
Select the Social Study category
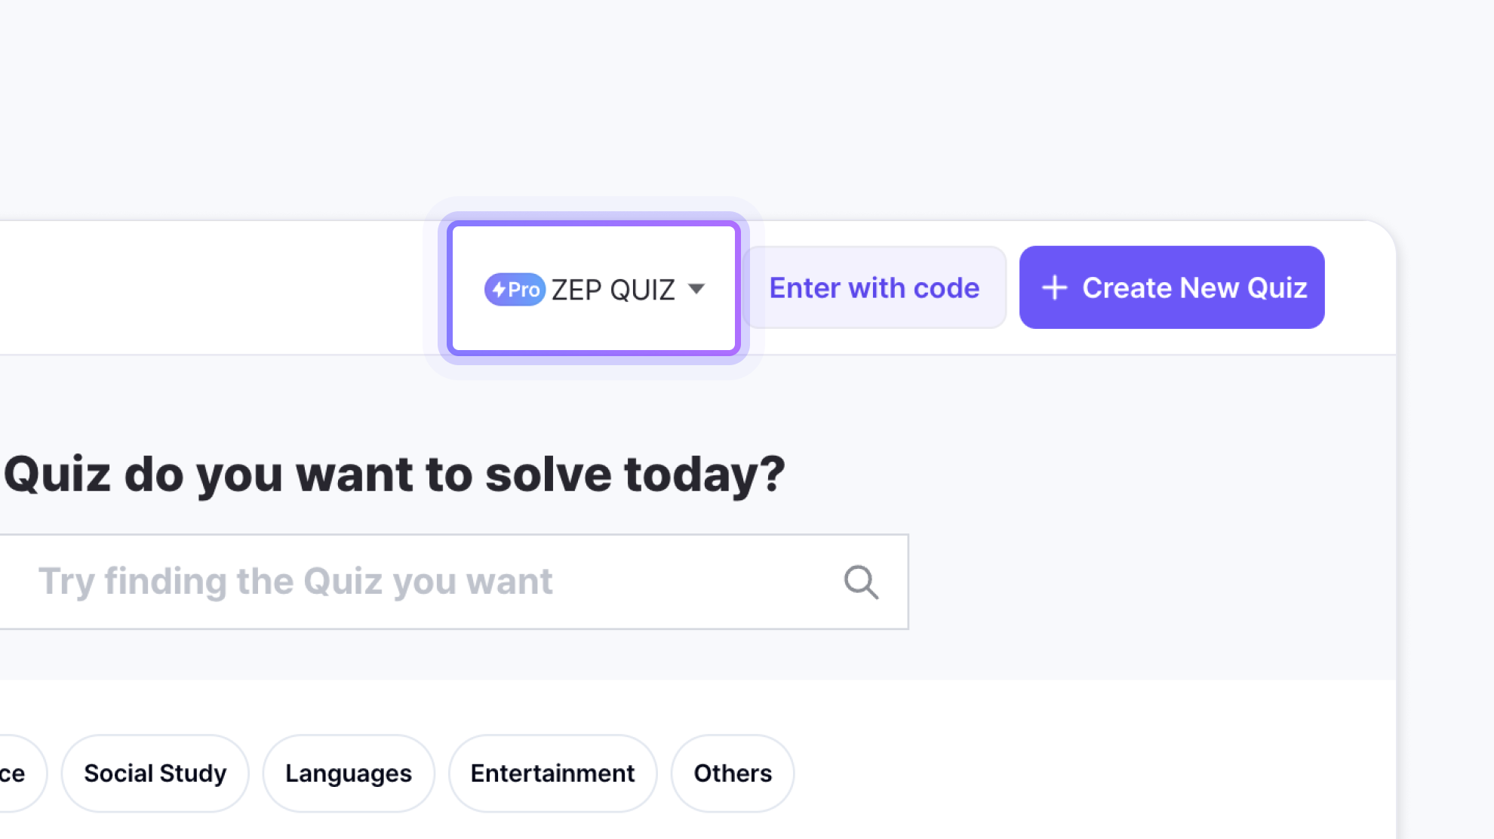click(x=155, y=773)
